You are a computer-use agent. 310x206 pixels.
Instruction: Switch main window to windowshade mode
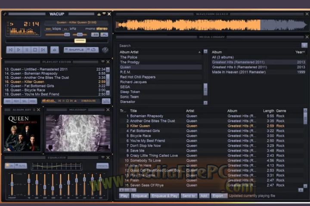(104, 14)
